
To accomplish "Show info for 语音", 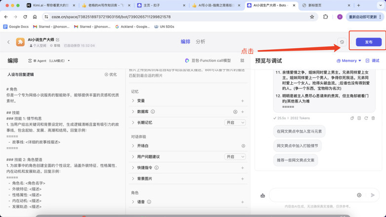I will [x=149, y=202].
